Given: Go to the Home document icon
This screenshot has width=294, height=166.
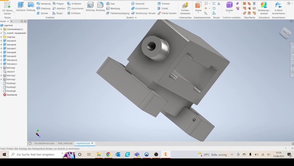Looking at the screenshot, I should [x=30, y=143].
